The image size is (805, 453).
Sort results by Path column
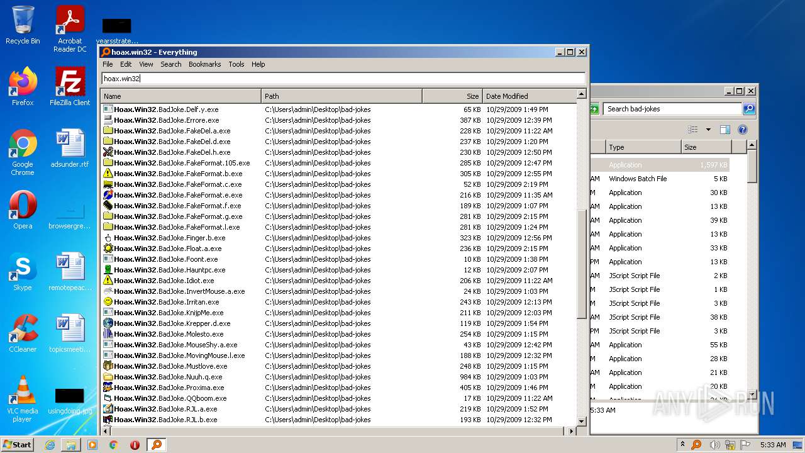pyautogui.click(x=341, y=96)
